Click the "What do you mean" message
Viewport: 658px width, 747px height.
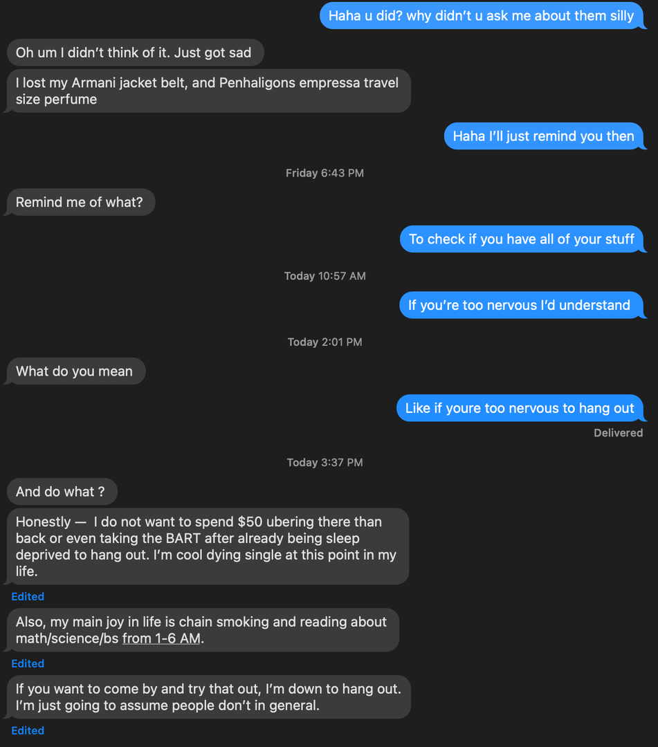(x=75, y=371)
